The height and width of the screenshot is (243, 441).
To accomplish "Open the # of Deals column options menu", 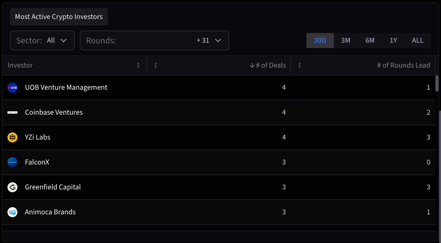I will pos(156,65).
